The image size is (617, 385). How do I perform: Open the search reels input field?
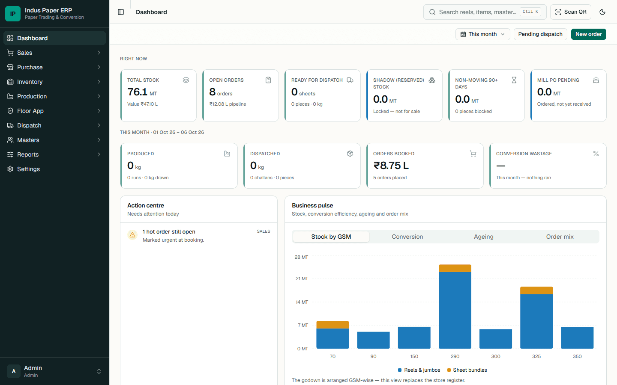click(x=485, y=12)
